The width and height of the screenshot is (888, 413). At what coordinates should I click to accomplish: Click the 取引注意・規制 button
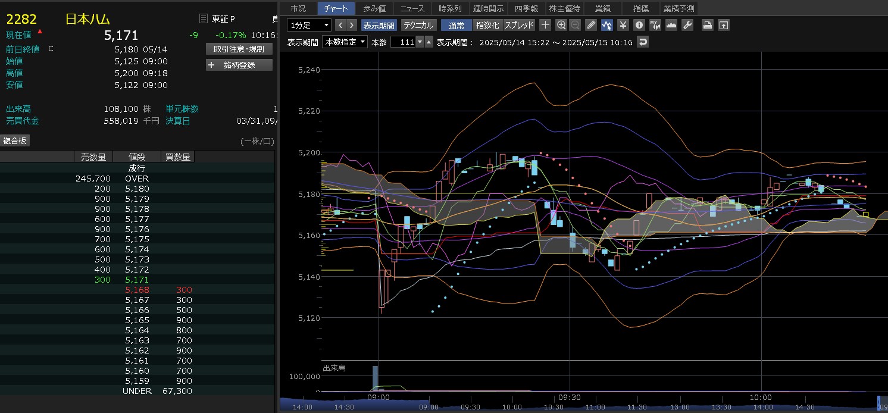[239, 49]
